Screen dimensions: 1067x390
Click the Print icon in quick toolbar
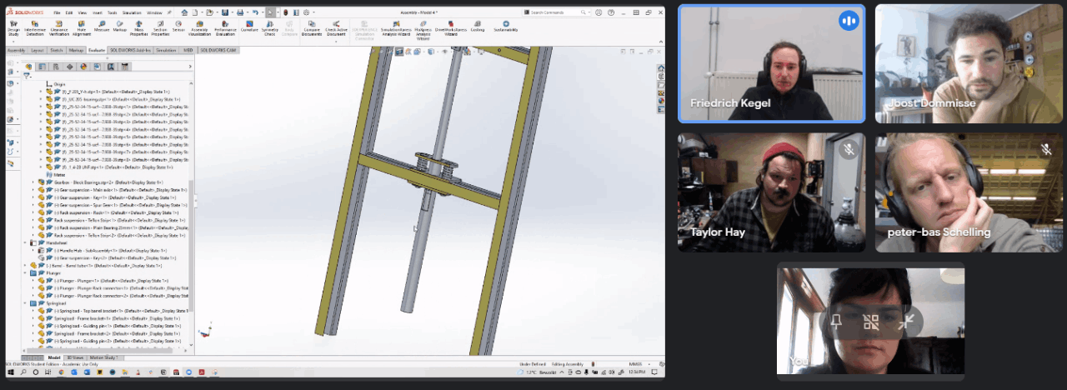point(241,12)
